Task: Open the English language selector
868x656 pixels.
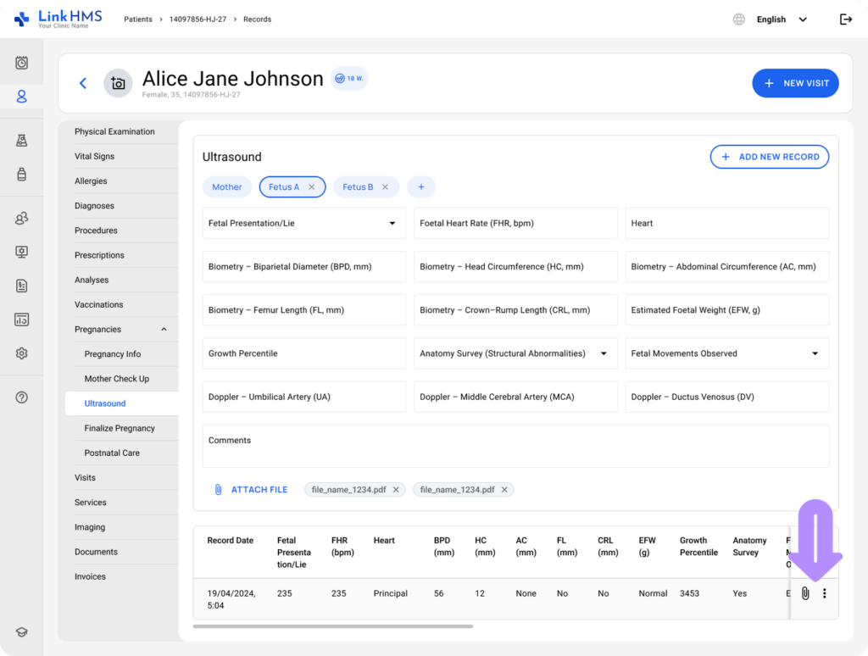Action: (782, 19)
